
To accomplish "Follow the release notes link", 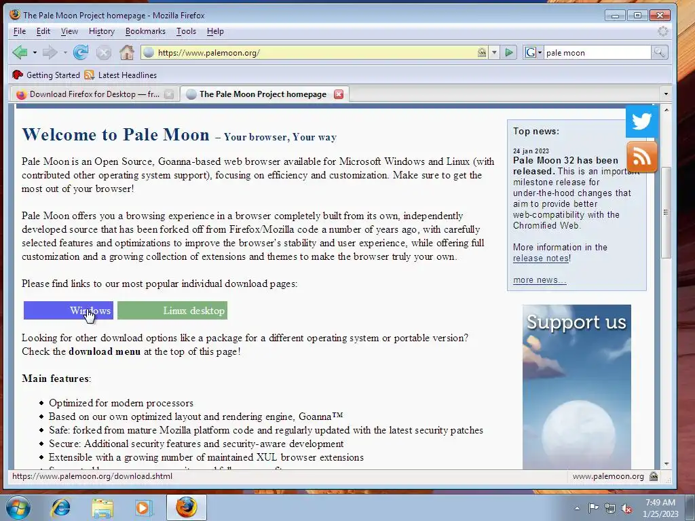I will tap(541, 258).
